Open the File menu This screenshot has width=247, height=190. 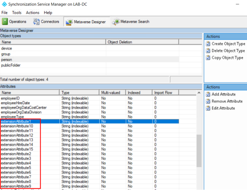point(5,13)
